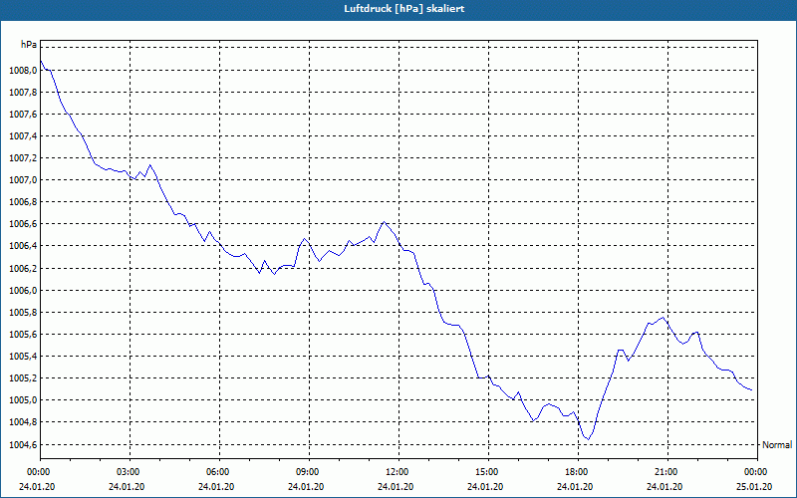
Task: Click the 25.01.20 date label
Action: point(754,487)
